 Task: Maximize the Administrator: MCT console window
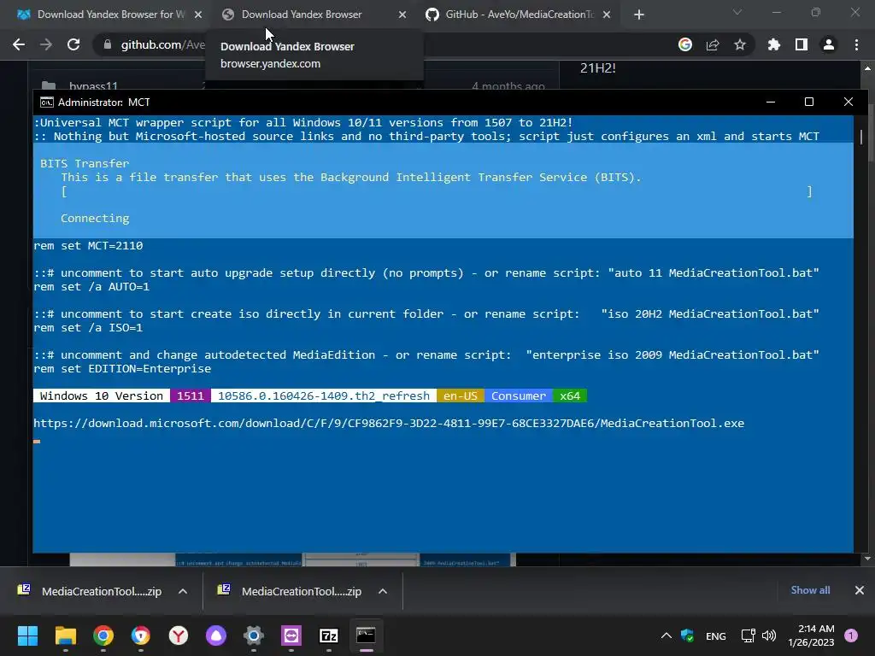[809, 102]
